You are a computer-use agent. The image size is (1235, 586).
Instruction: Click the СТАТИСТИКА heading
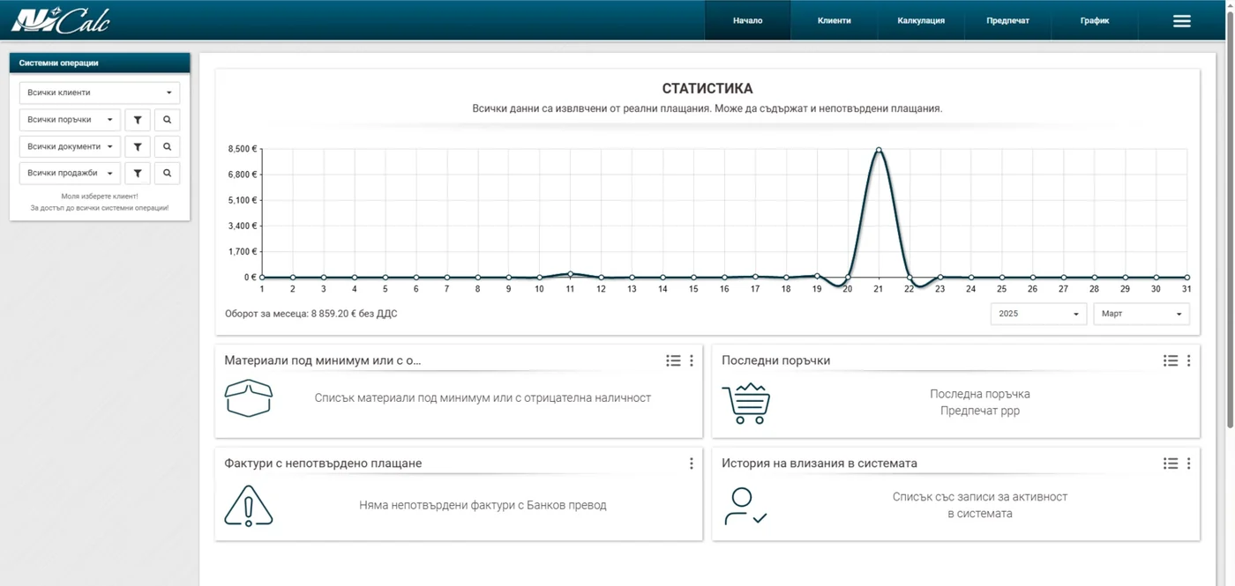(x=707, y=89)
